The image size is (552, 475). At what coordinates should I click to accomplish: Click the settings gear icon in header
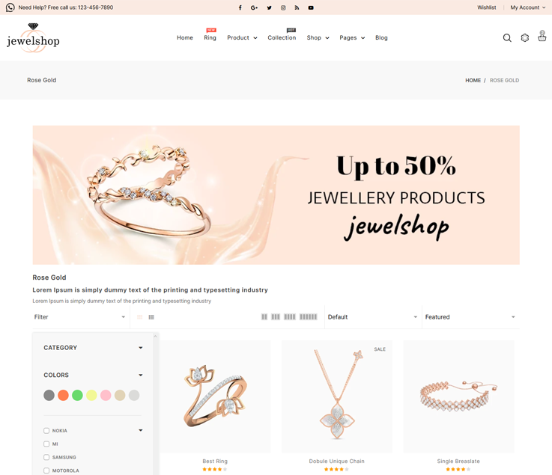pyautogui.click(x=525, y=37)
